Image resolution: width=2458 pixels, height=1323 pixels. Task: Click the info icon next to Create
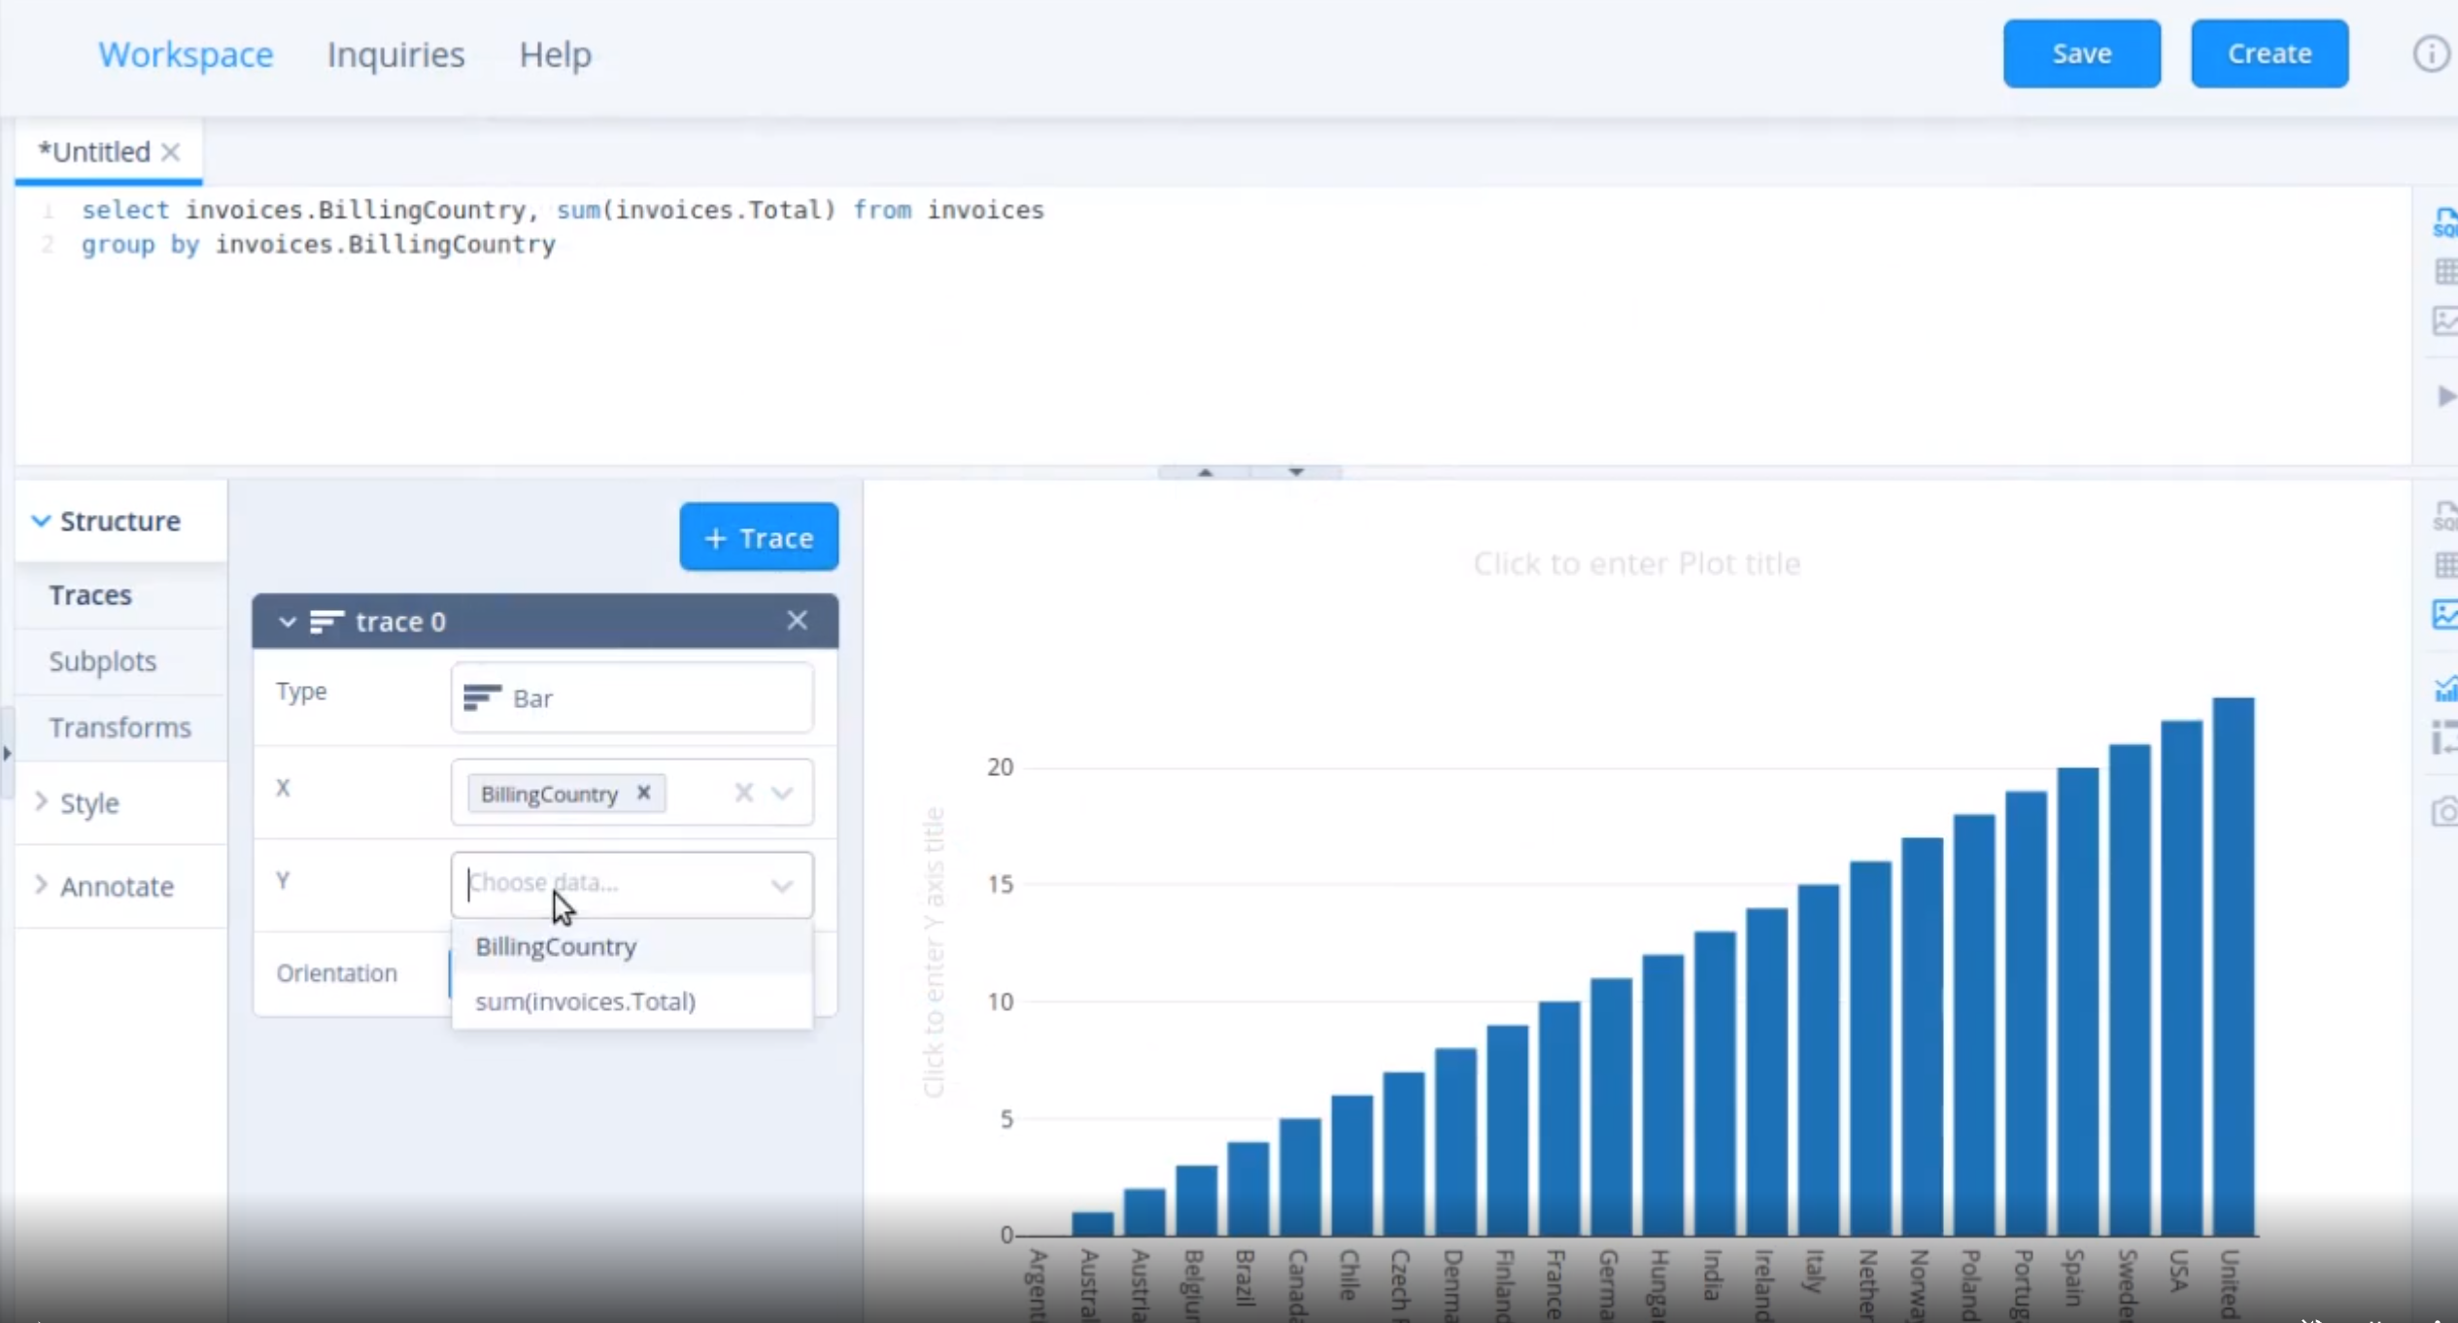(x=2430, y=54)
